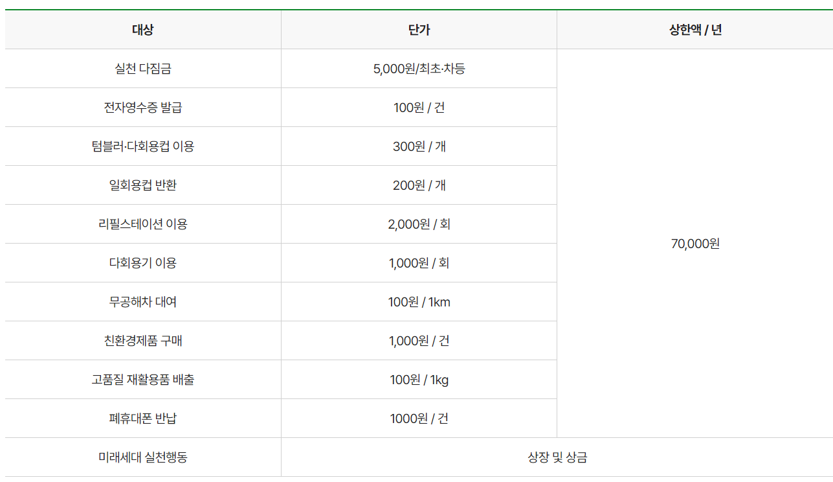Click the 리필스테이션 이용 cell
Screen dimensions: 833x482
[143, 224]
